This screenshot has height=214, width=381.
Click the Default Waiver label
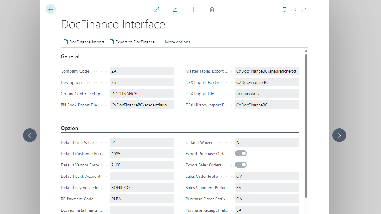pyautogui.click(x=199, y=142)
